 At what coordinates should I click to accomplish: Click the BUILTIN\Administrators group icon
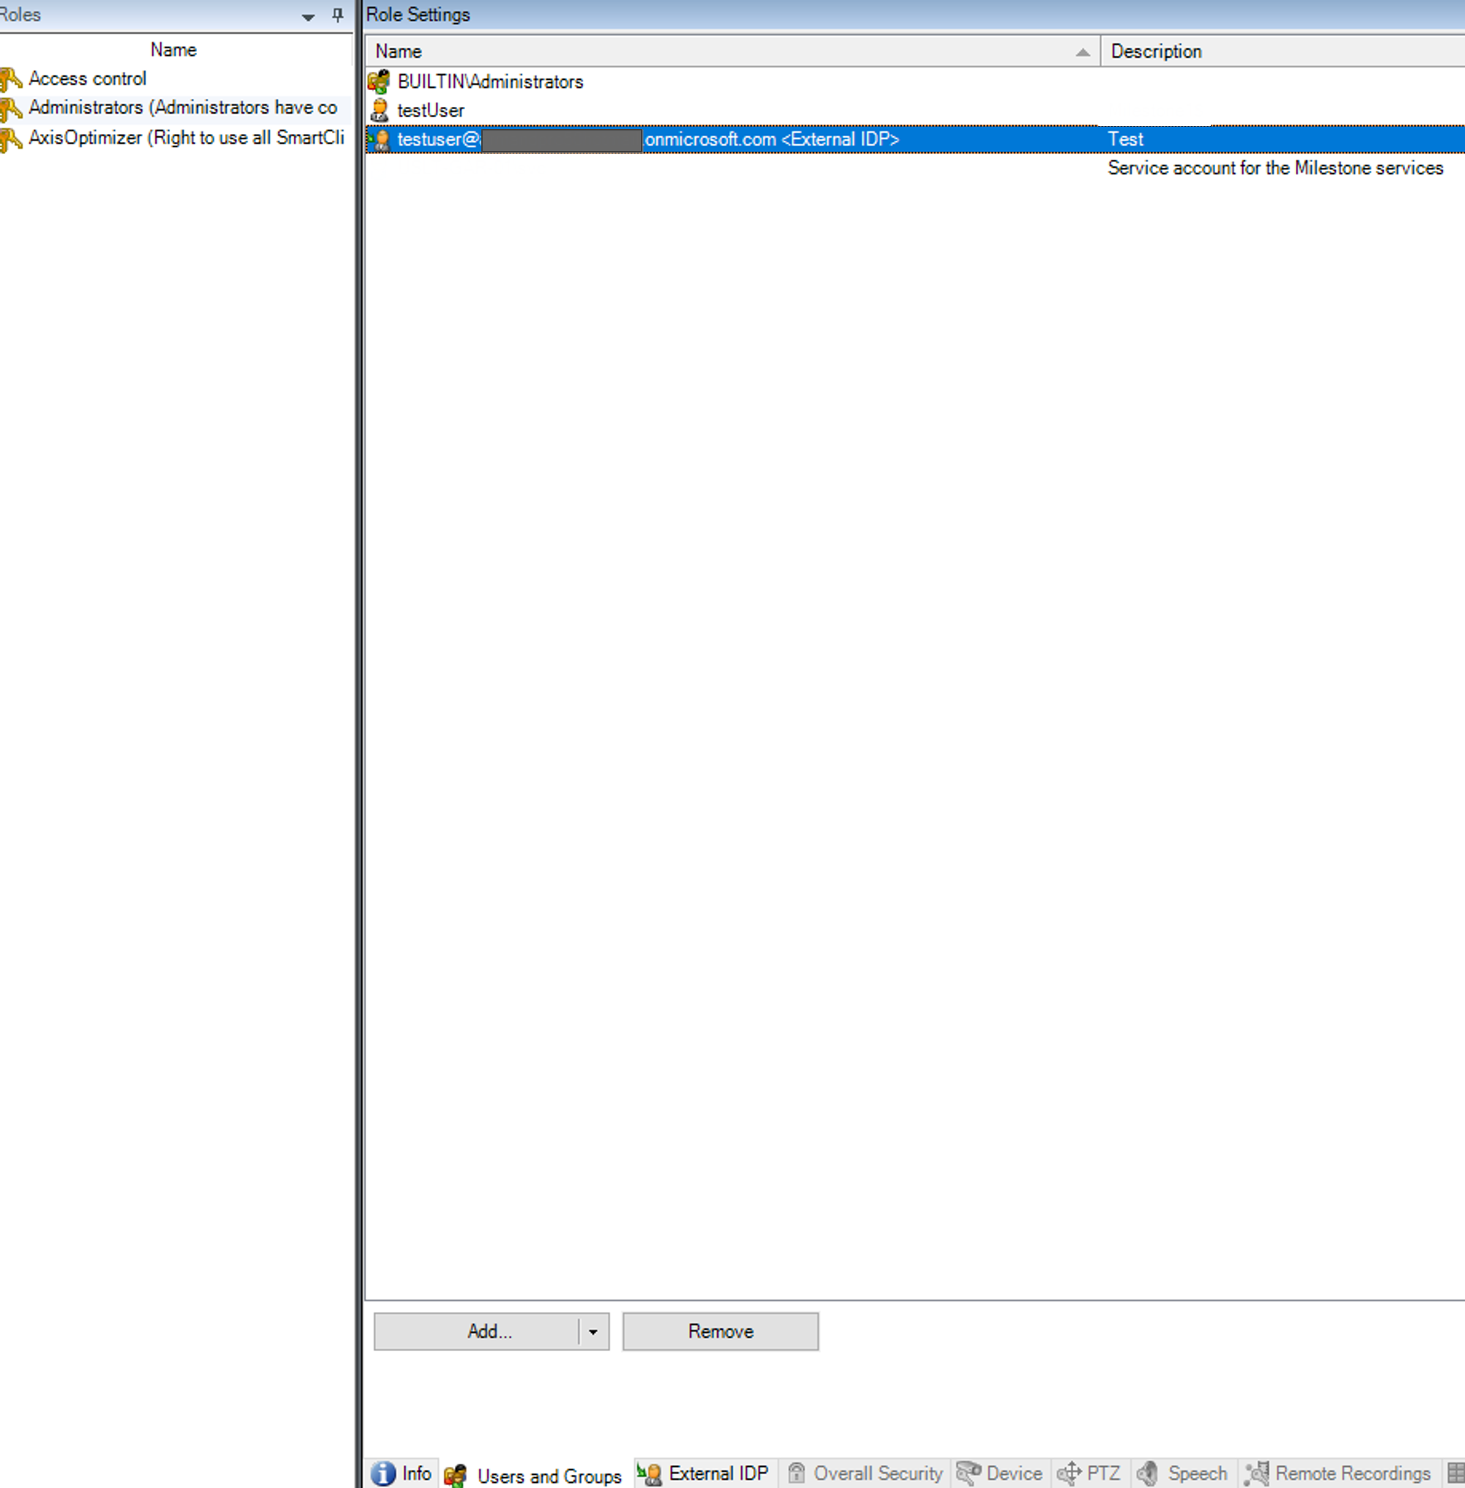pyautogui.click(x=380, y=80)
